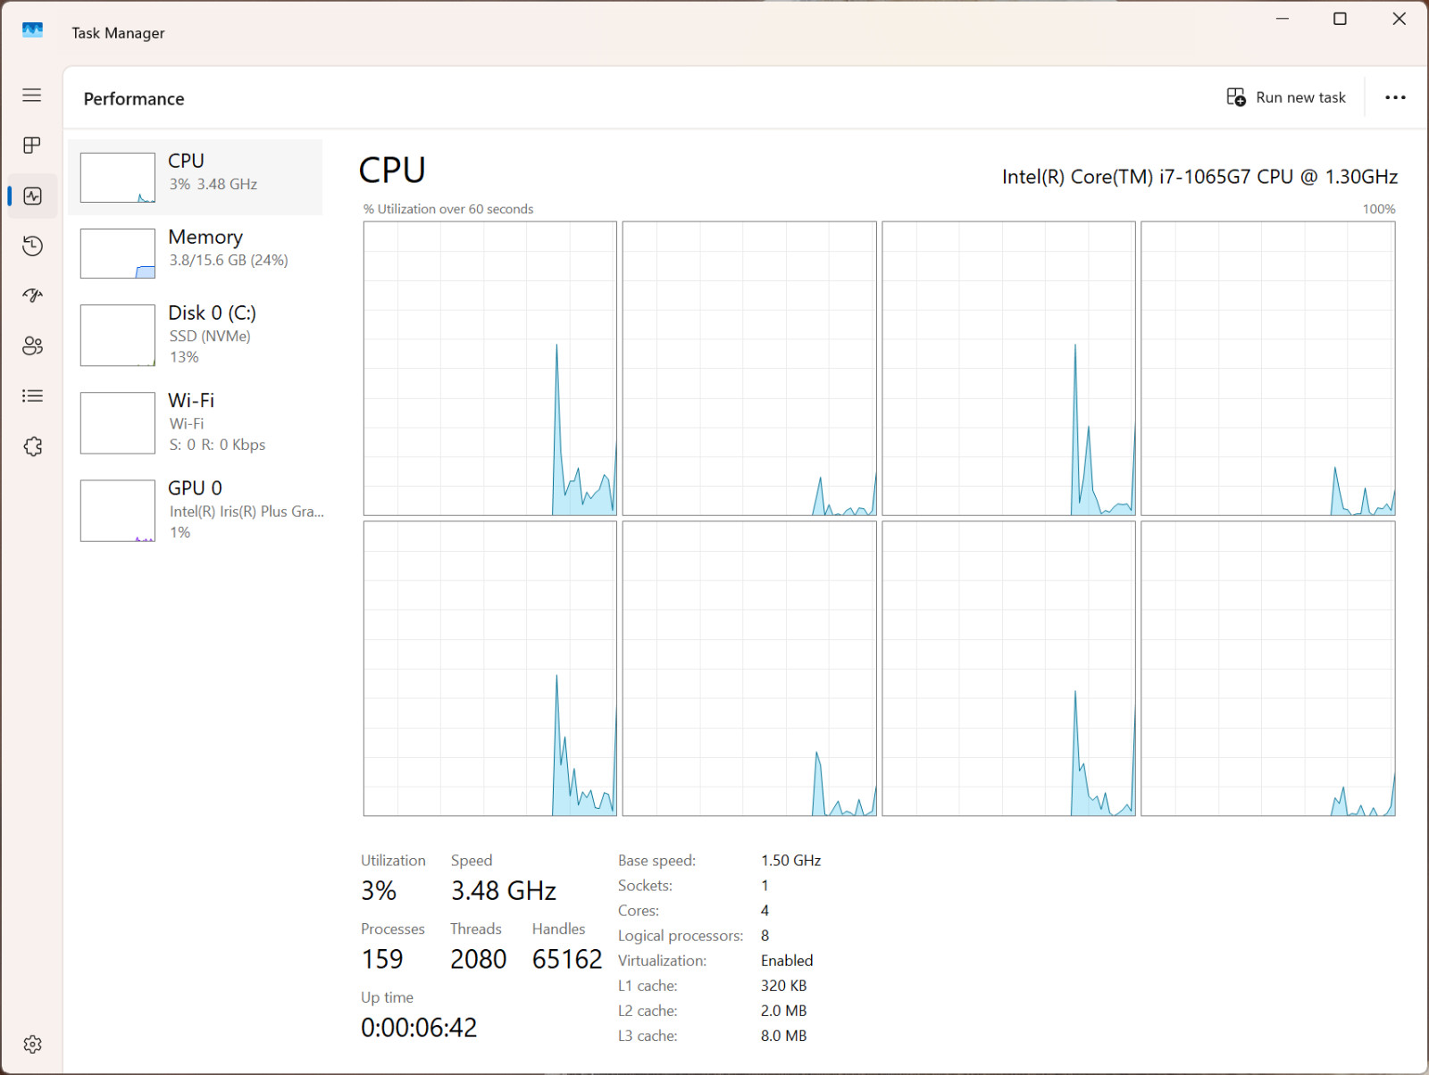Click the Wi-Fi 'S: 0 R: 0 Kbps' text
The image size is (1429, 1075).
[217, 445]
